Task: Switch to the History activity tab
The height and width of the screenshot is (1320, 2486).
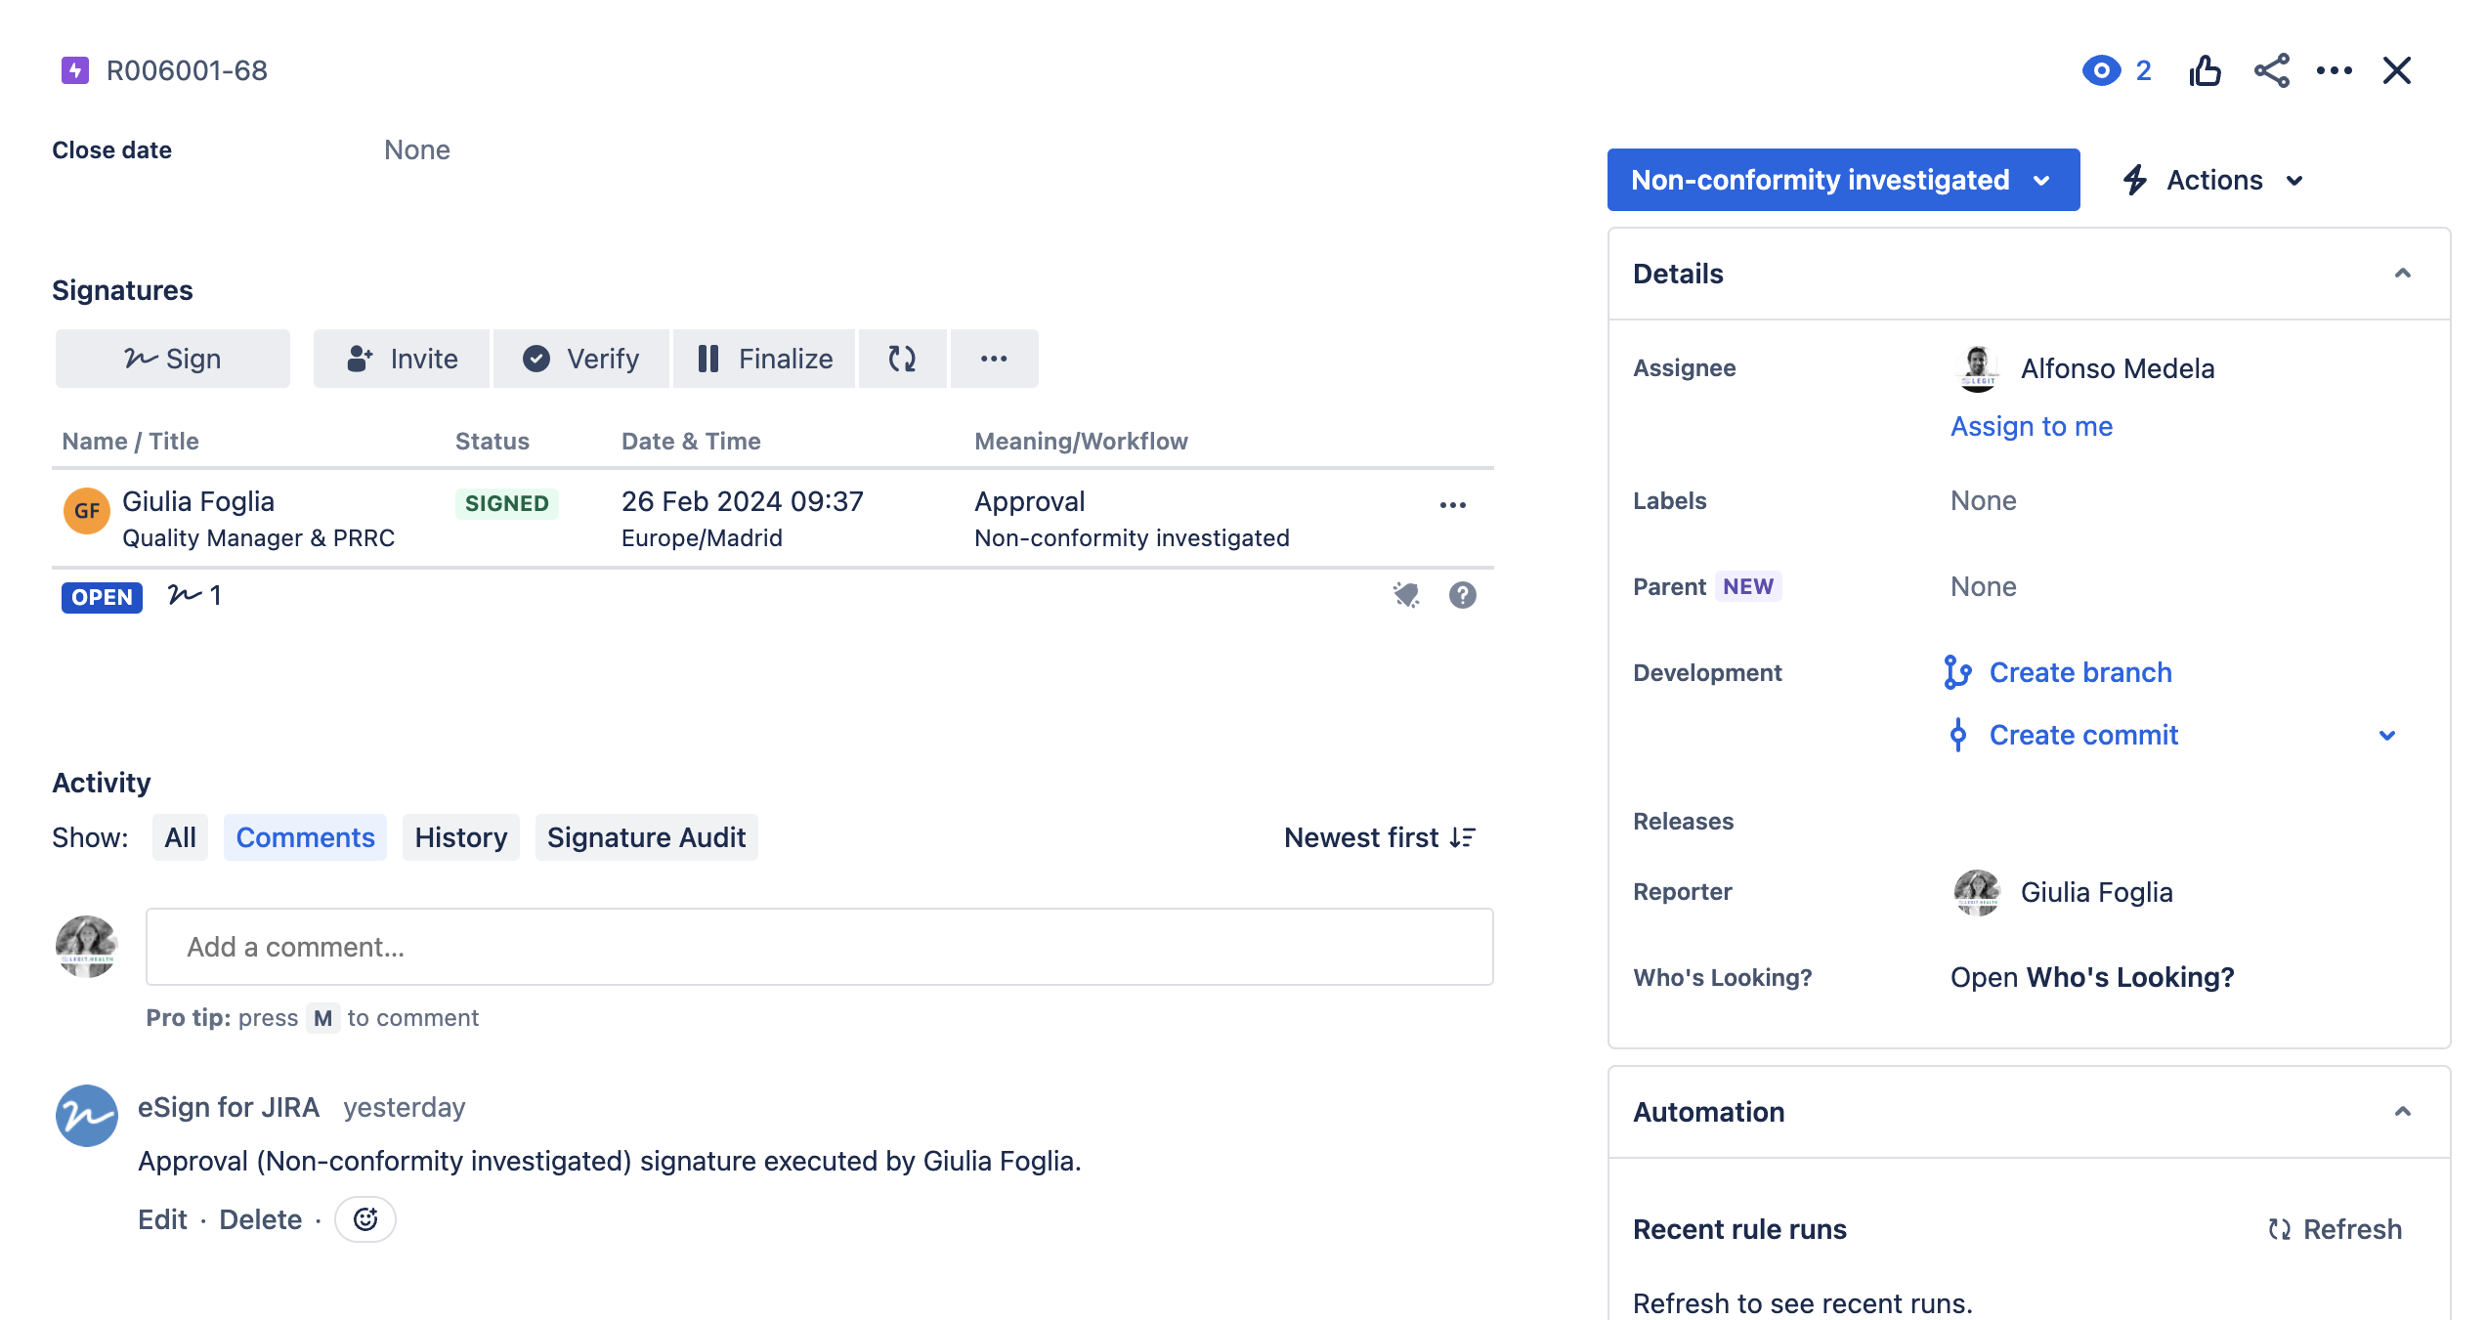Action: pos(460,837)
